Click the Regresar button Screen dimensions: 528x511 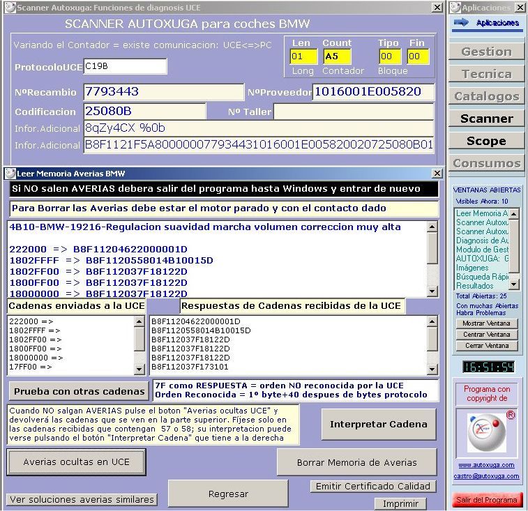[228, 494]
